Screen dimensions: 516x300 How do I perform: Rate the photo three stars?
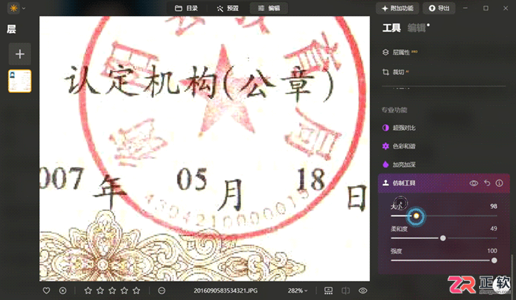click(x=112, y=290)
